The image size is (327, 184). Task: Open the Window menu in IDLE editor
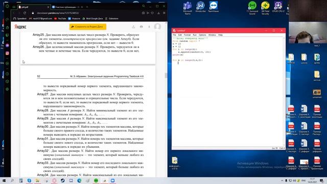(x=212, y=35)
